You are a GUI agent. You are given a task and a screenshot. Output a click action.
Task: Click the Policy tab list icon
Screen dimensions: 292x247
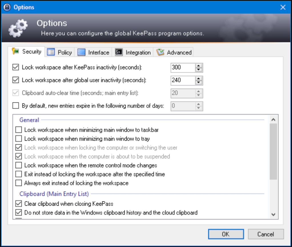(51, 52)
